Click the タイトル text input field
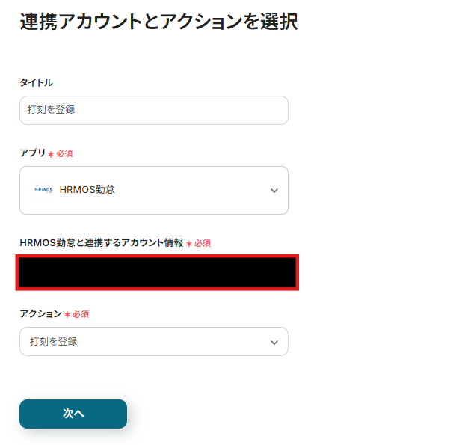The width and height of the screenshot is (456, 445). 153,110
